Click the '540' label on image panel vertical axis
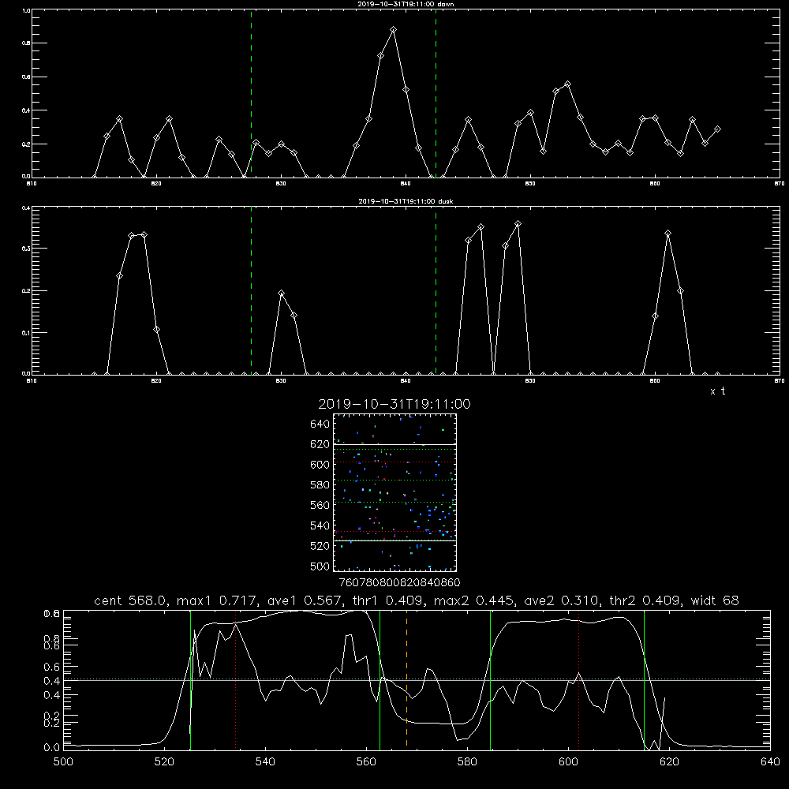The height and width of the screenshot is (789, 789). click(320, 525)
